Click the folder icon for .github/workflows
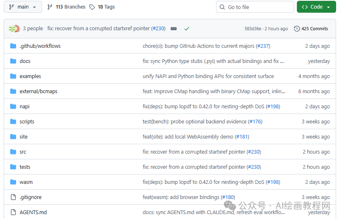This screenshot has height=219, width=341. [13, 46]
